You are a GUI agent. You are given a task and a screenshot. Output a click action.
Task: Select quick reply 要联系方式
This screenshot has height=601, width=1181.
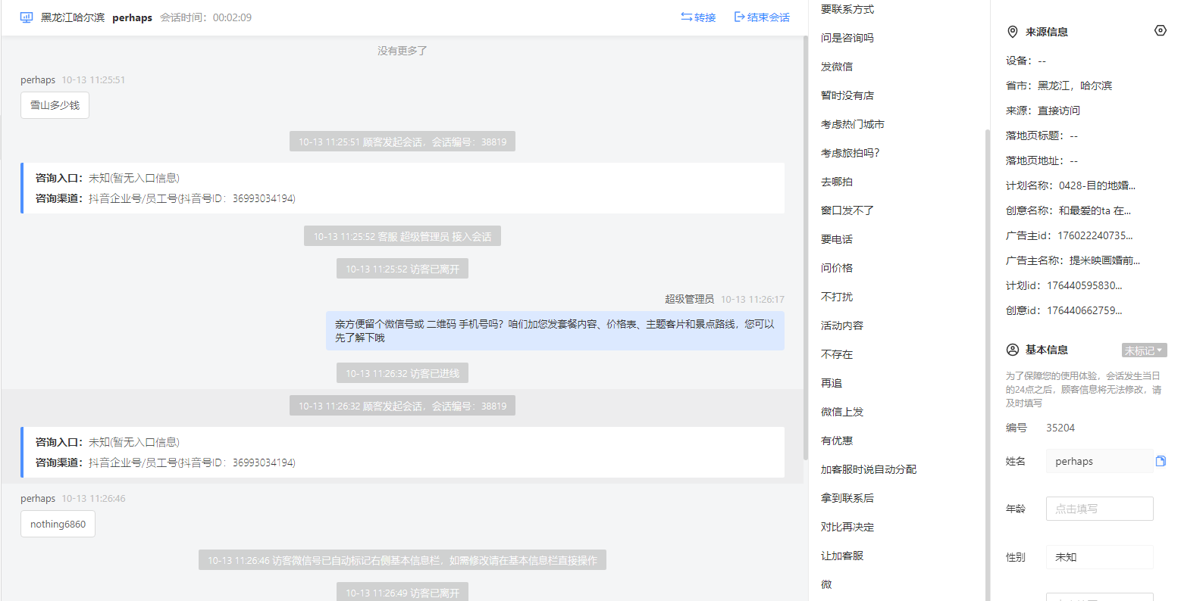tap(847, 9)
